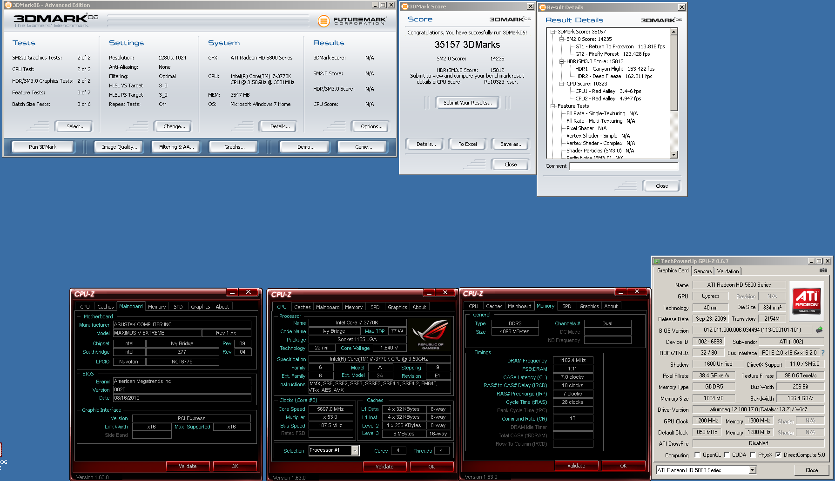Collapse the CPU Score tree node
This screenshot has width=835, height=481.
pos(562,84)
